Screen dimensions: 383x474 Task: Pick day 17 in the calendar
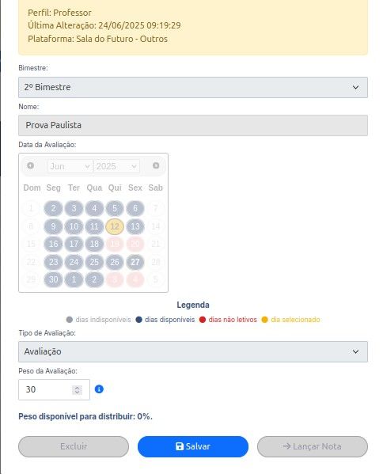click(x=74, y=244)
